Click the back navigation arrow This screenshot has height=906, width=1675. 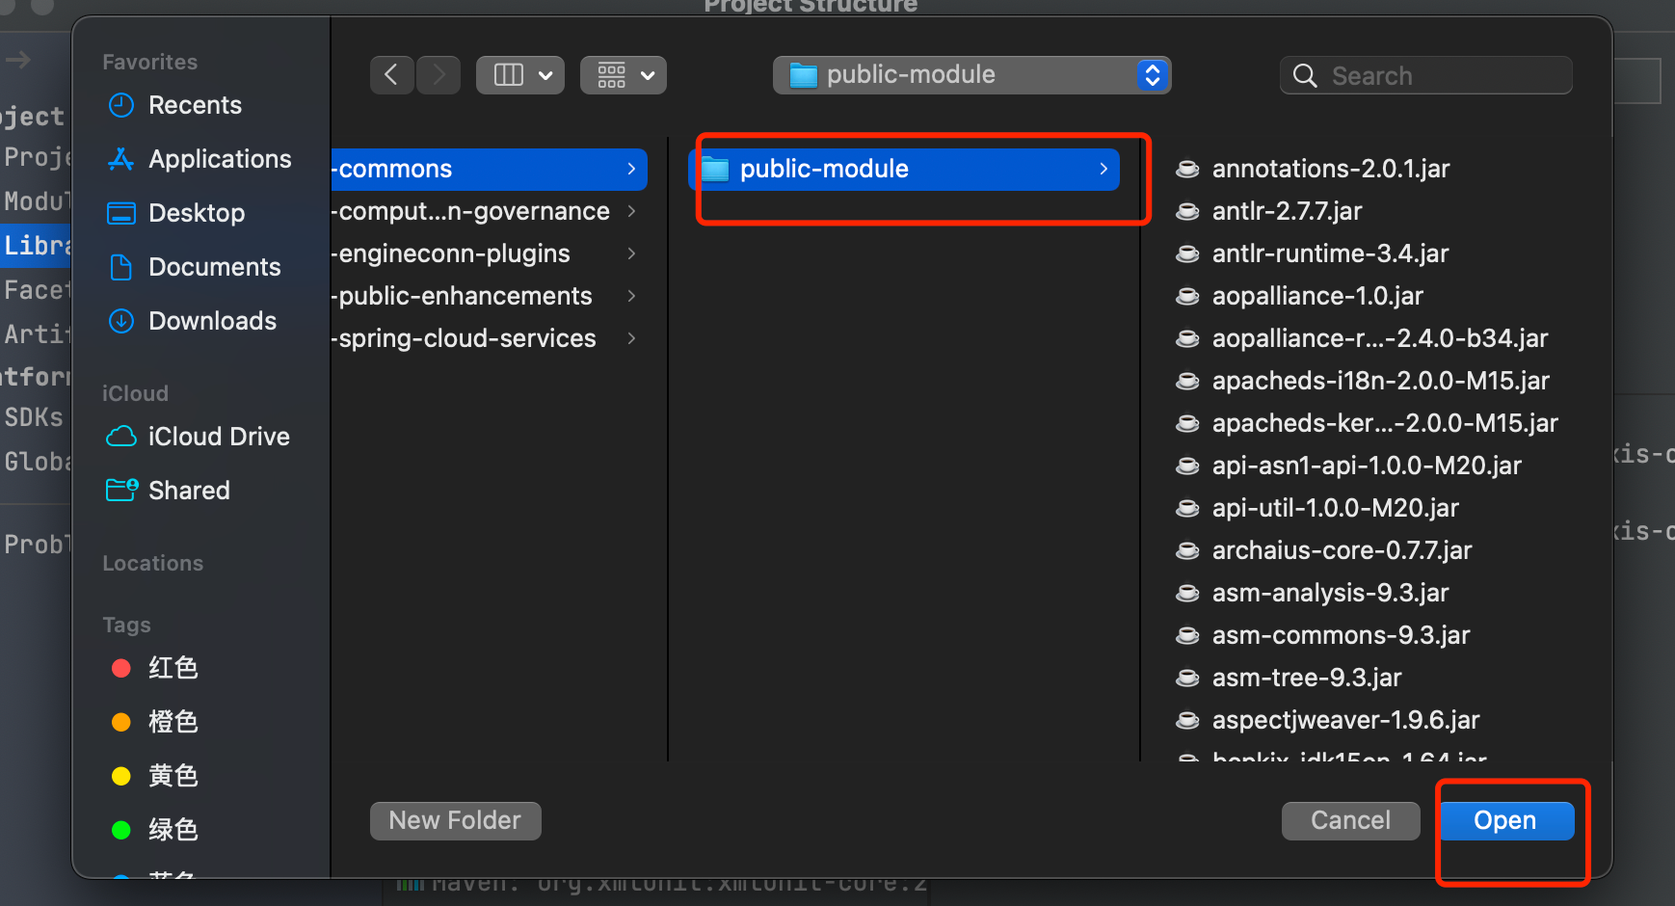pyautogui.click(x=391, y=75)
